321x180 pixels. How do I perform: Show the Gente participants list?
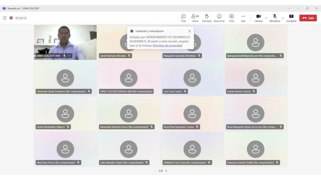click(x=195, y=18)
